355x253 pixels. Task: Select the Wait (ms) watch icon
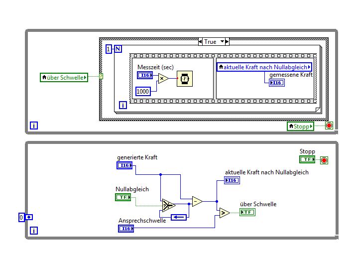click(185, 79)
